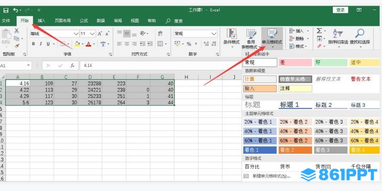Increase the font size
The image size is (382, 191).
[100, 33]
